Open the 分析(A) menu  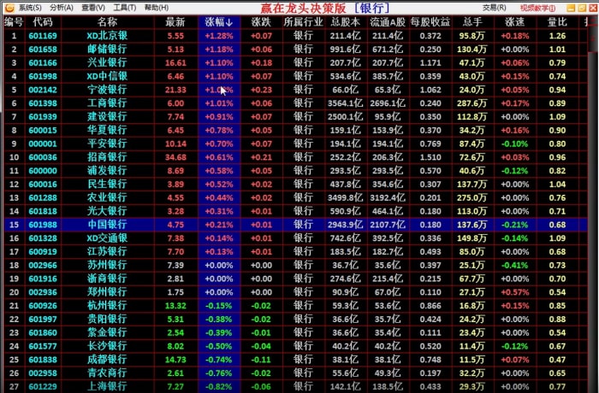click(61, 8)
